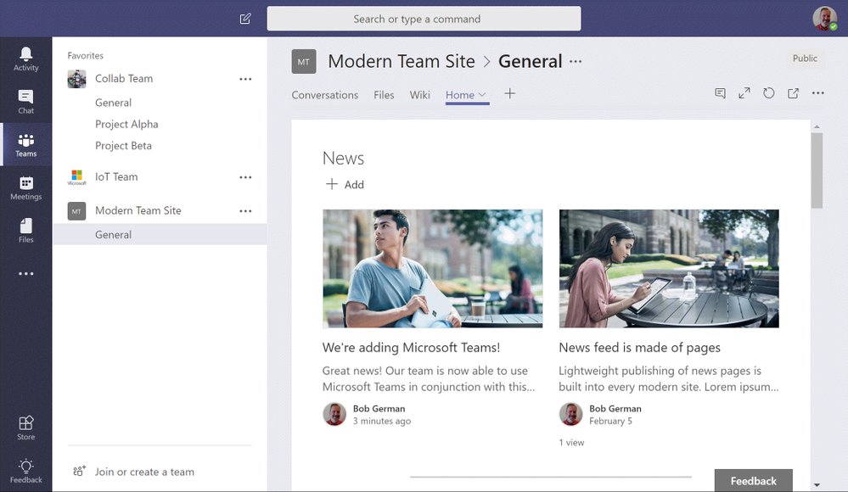Open the user profile avatar
This screenshot has width=848, height=492.
pos(824,19)
